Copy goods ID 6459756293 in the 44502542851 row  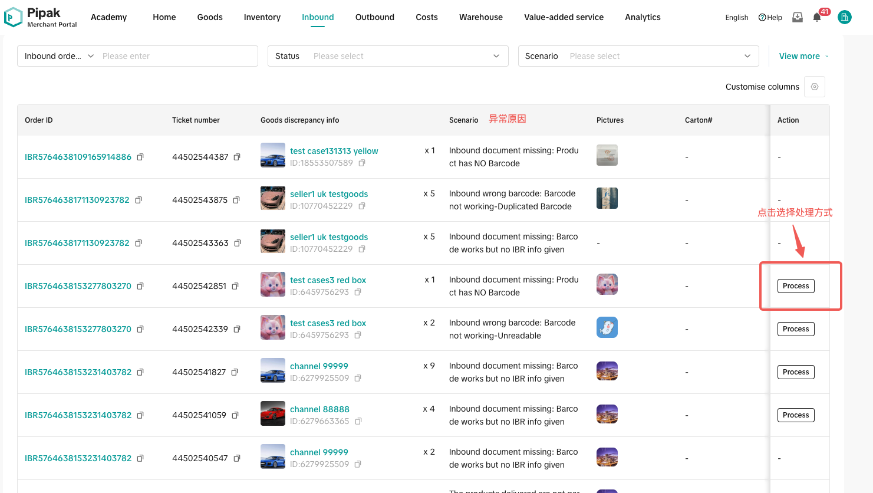coord(358,292)
